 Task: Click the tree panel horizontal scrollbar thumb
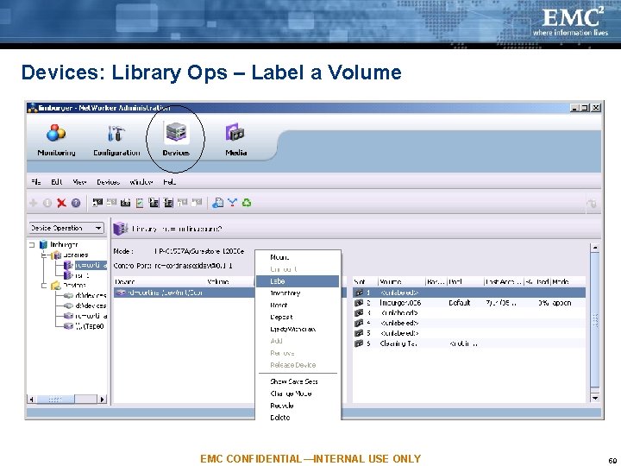55,399
